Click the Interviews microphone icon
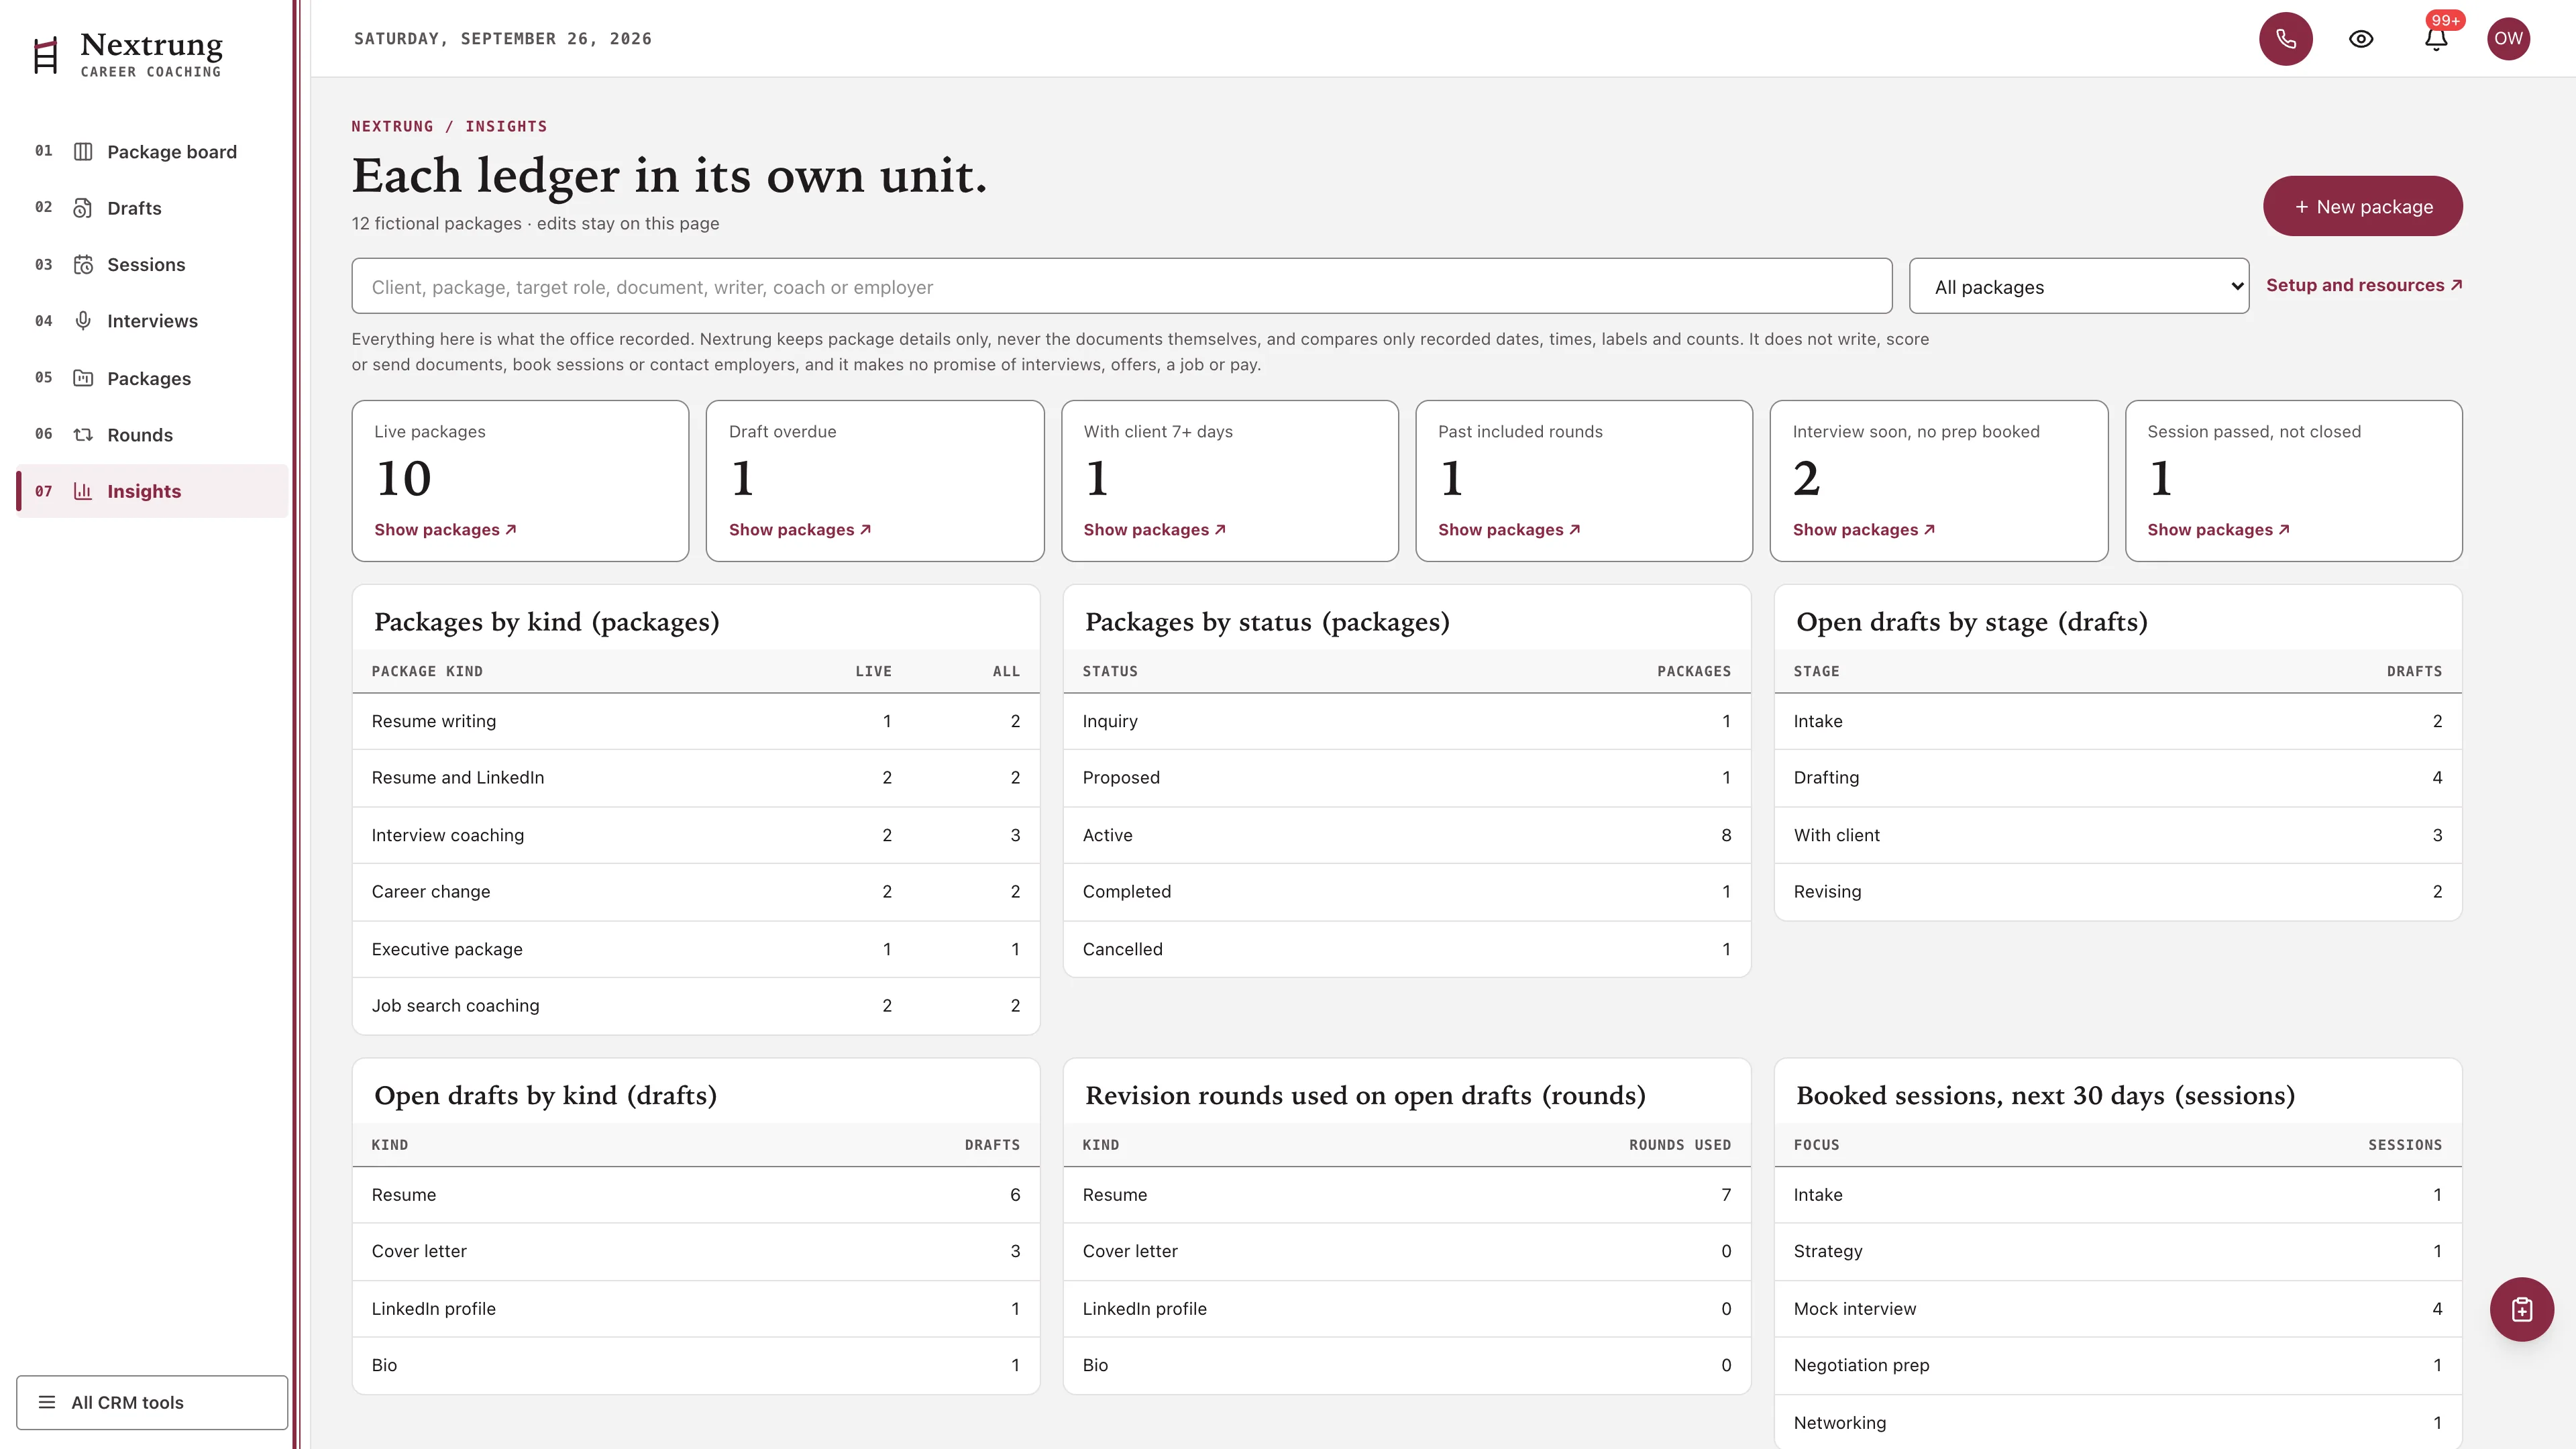 (x=83, y=321)
